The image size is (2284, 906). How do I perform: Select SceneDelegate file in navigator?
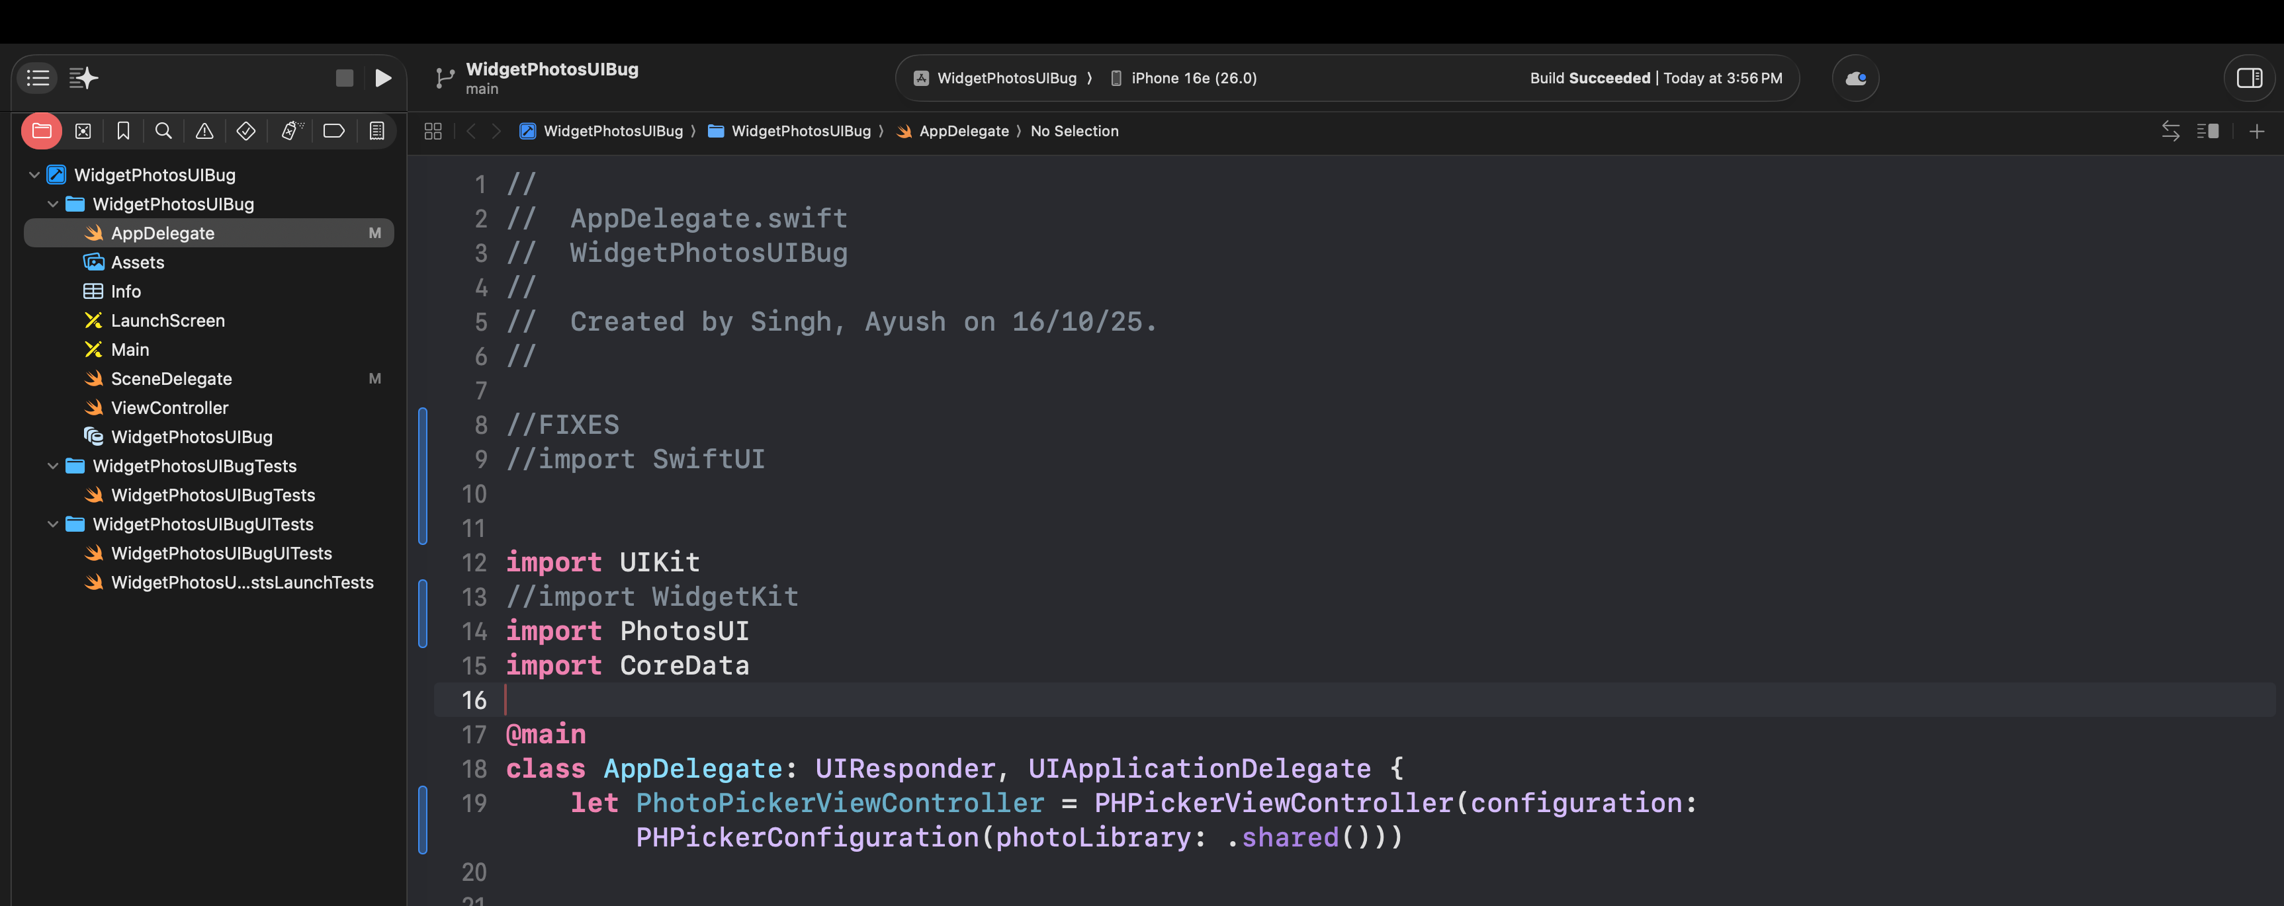point(171,378)
